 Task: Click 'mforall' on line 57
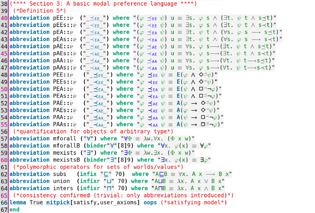coord(65,139)
